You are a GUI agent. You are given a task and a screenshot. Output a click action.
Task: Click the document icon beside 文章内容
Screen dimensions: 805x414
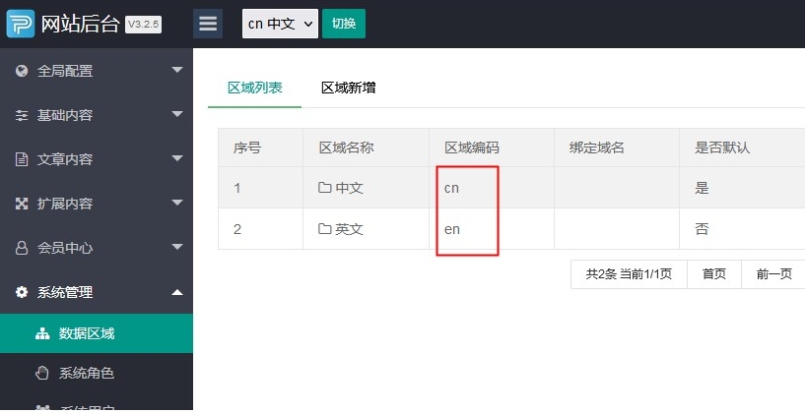pos(22,159)
